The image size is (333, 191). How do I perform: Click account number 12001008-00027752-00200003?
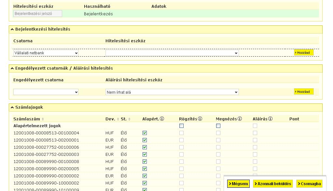tap(46, 154)
